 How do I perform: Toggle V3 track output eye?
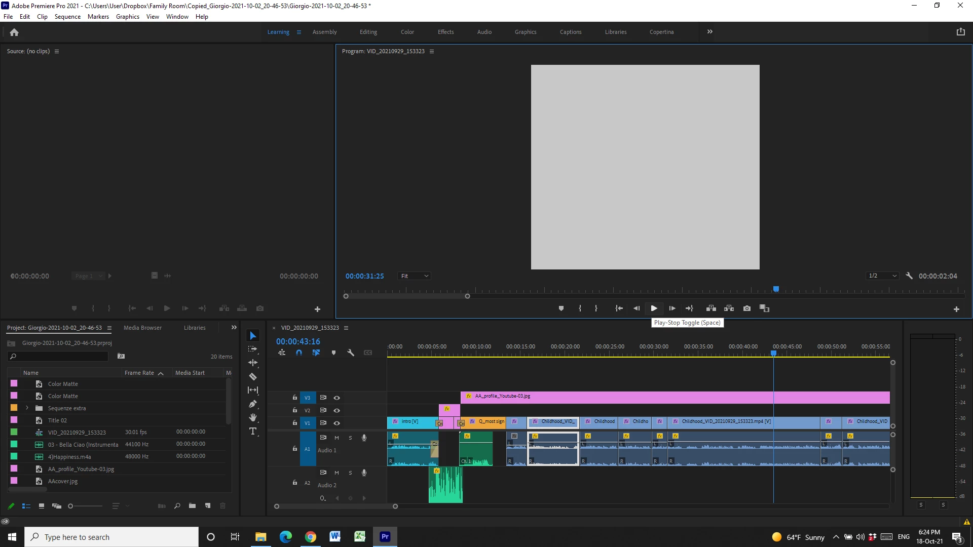click(x=336, y=398)
